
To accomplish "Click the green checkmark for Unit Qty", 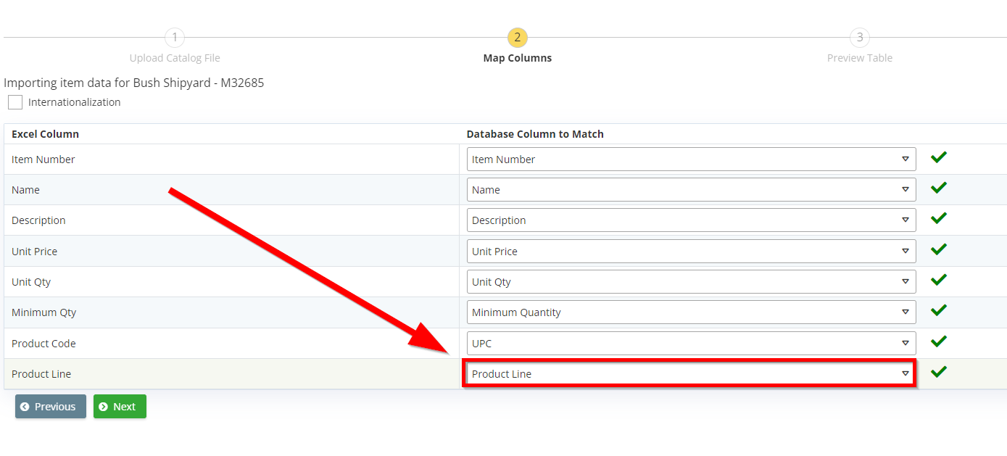I will click(x=939, y=280).
